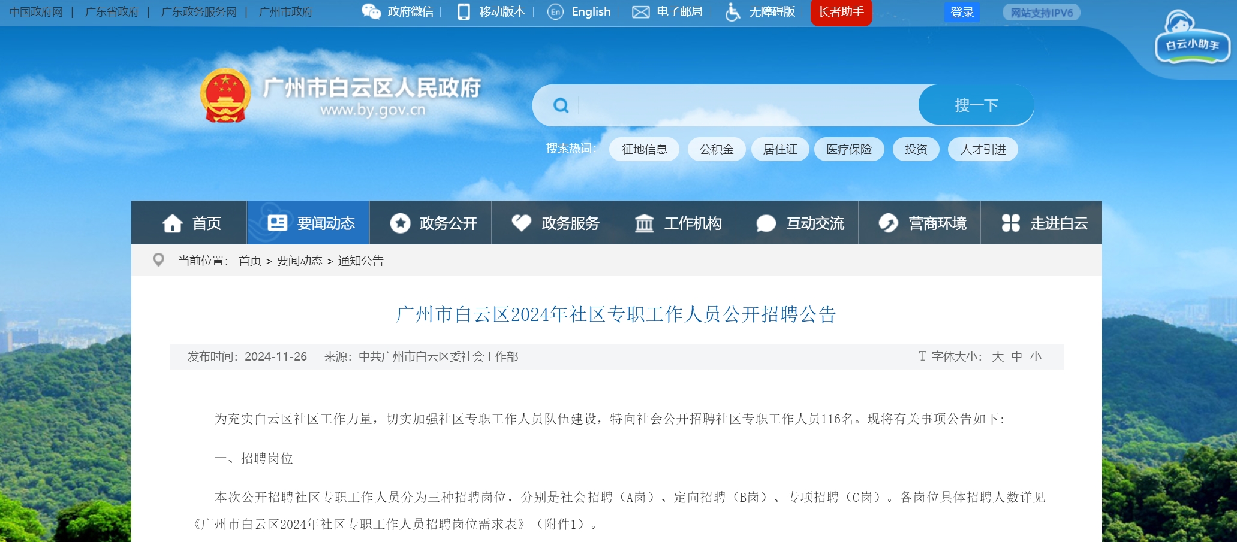The height and width of the screenshot is (542, 1237).
Task: Set font size to 小
Action: tap(1036, 357)
